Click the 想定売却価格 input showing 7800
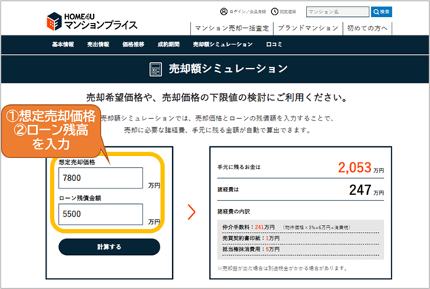 pyautogui.click(x=100, y=178)
